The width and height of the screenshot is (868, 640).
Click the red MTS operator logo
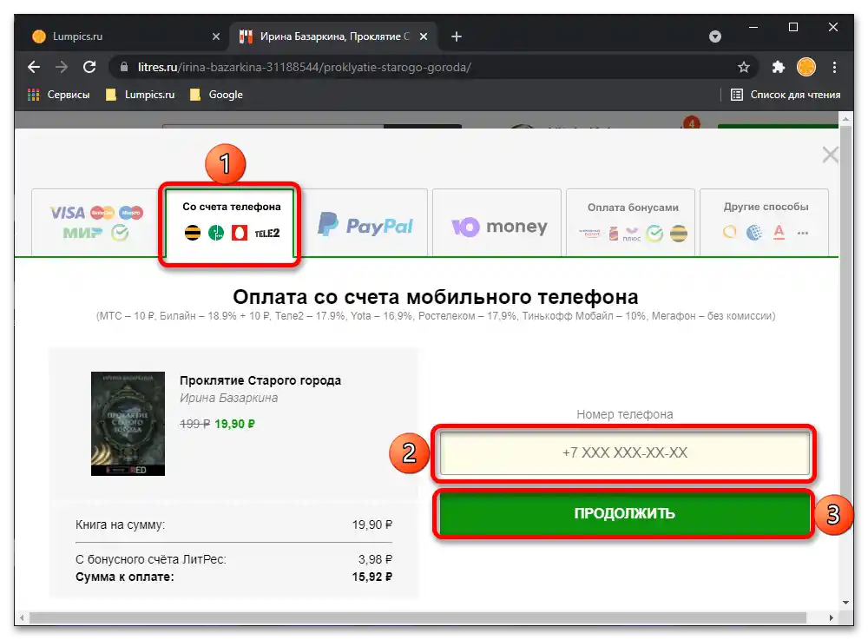click(x=240, y=233)
